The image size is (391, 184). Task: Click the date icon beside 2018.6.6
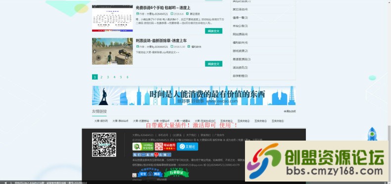point(172,14)
